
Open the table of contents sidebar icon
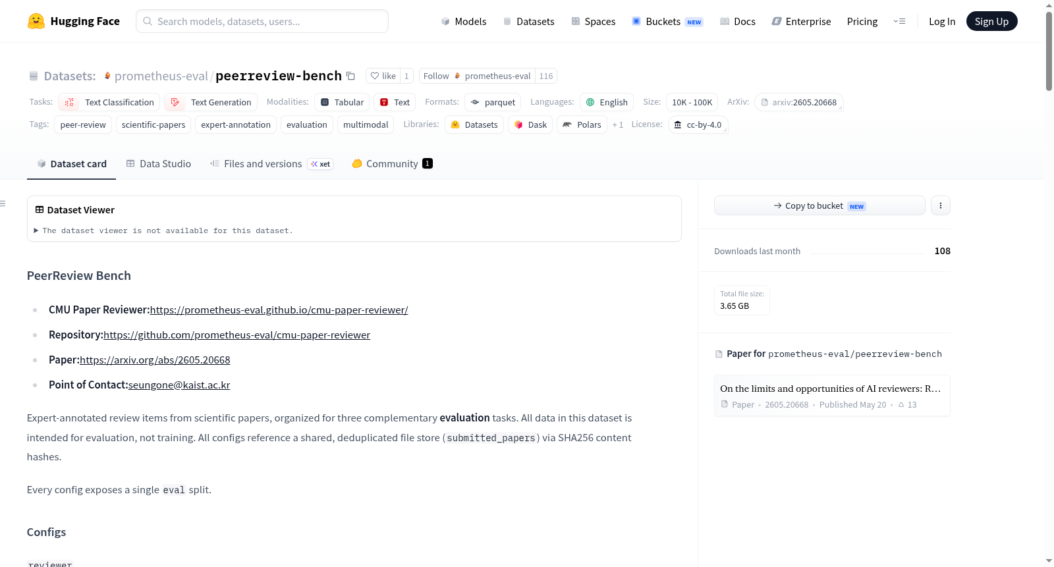click(x=3, y=203)
